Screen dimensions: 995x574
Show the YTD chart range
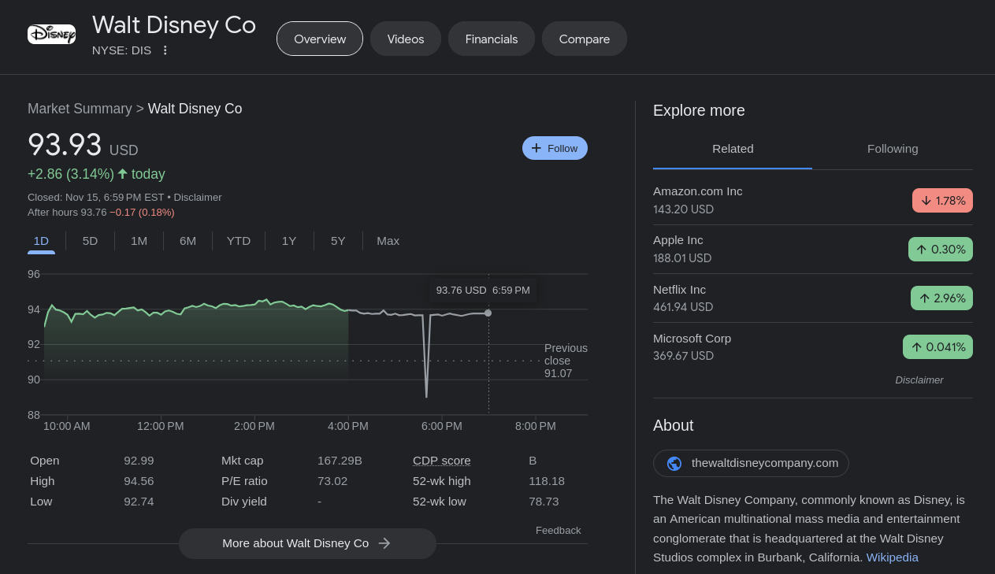(x=239, y=241)
